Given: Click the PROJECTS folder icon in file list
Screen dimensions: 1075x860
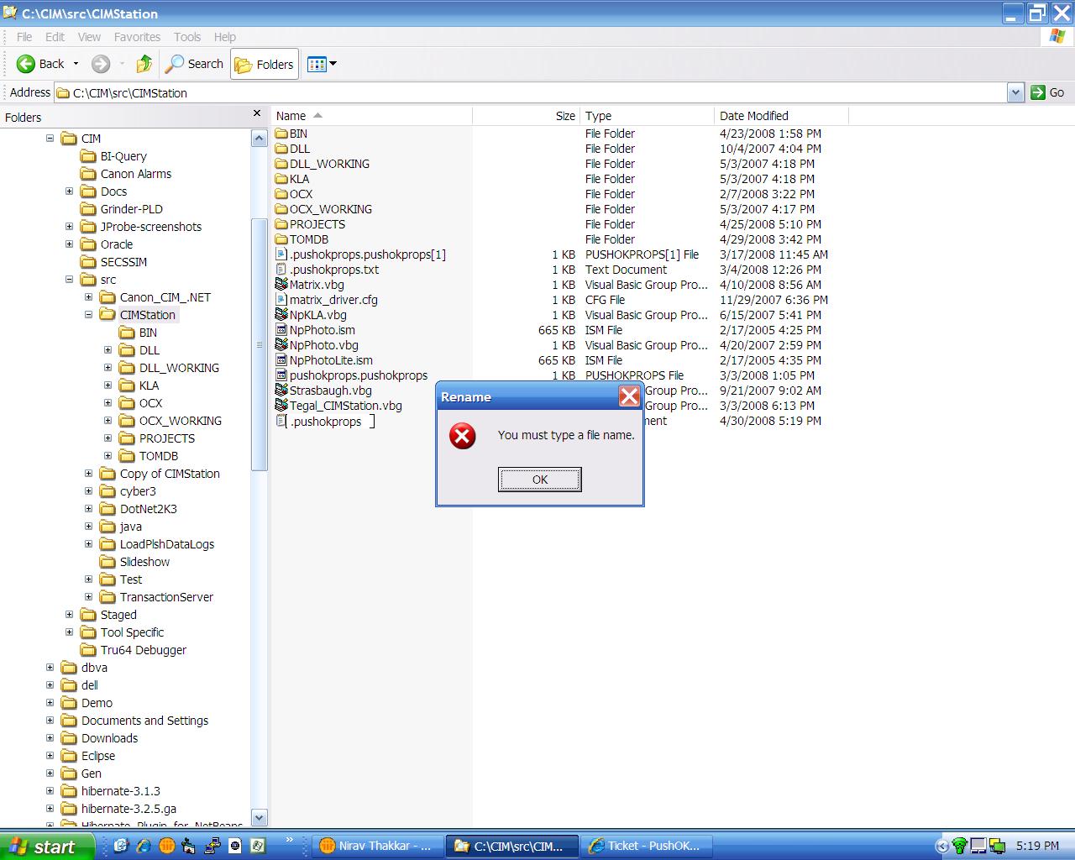Looking at the screenshot, I should [x=282, y=224].
